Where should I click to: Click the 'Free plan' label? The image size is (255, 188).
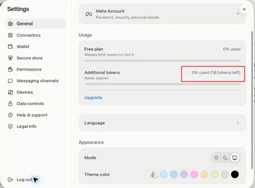(x=94, y=49)
